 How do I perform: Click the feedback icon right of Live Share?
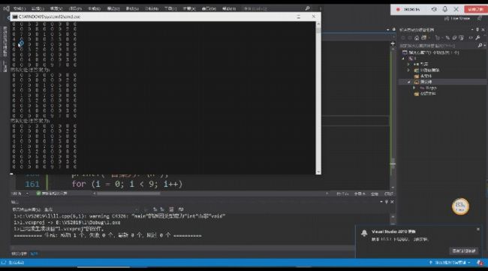[480, 18]
